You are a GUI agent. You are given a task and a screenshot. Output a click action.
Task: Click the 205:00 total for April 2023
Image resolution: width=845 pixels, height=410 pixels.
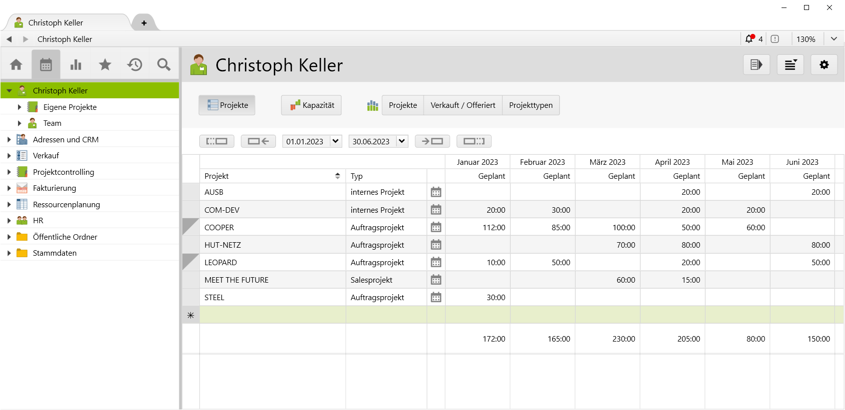pos(689,339)
